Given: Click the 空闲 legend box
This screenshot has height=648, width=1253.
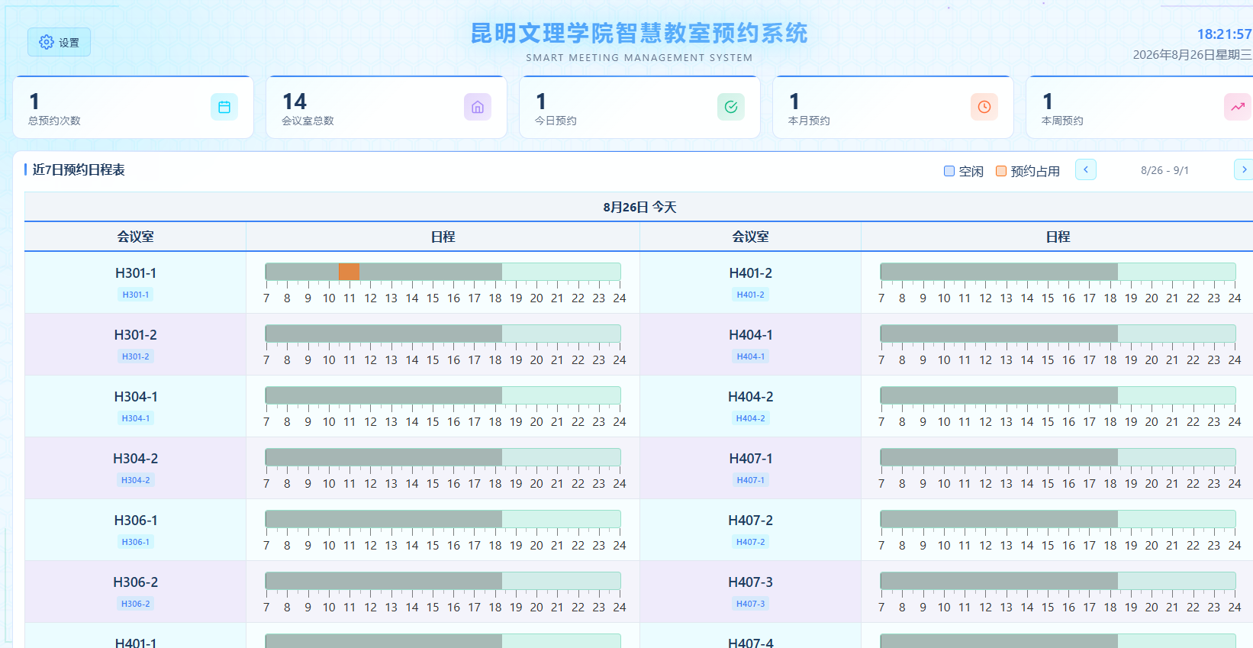Looking at the screenshot, I should (949, 171).
